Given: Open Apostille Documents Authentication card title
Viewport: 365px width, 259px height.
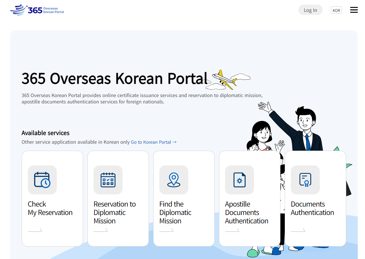Looking at the screenshot, I should [x=247, y=212].
